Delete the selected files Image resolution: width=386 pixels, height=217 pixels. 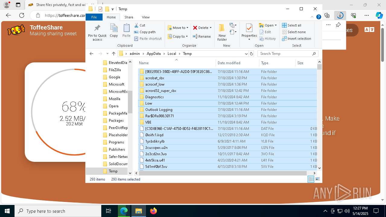[x=201, y=28]
